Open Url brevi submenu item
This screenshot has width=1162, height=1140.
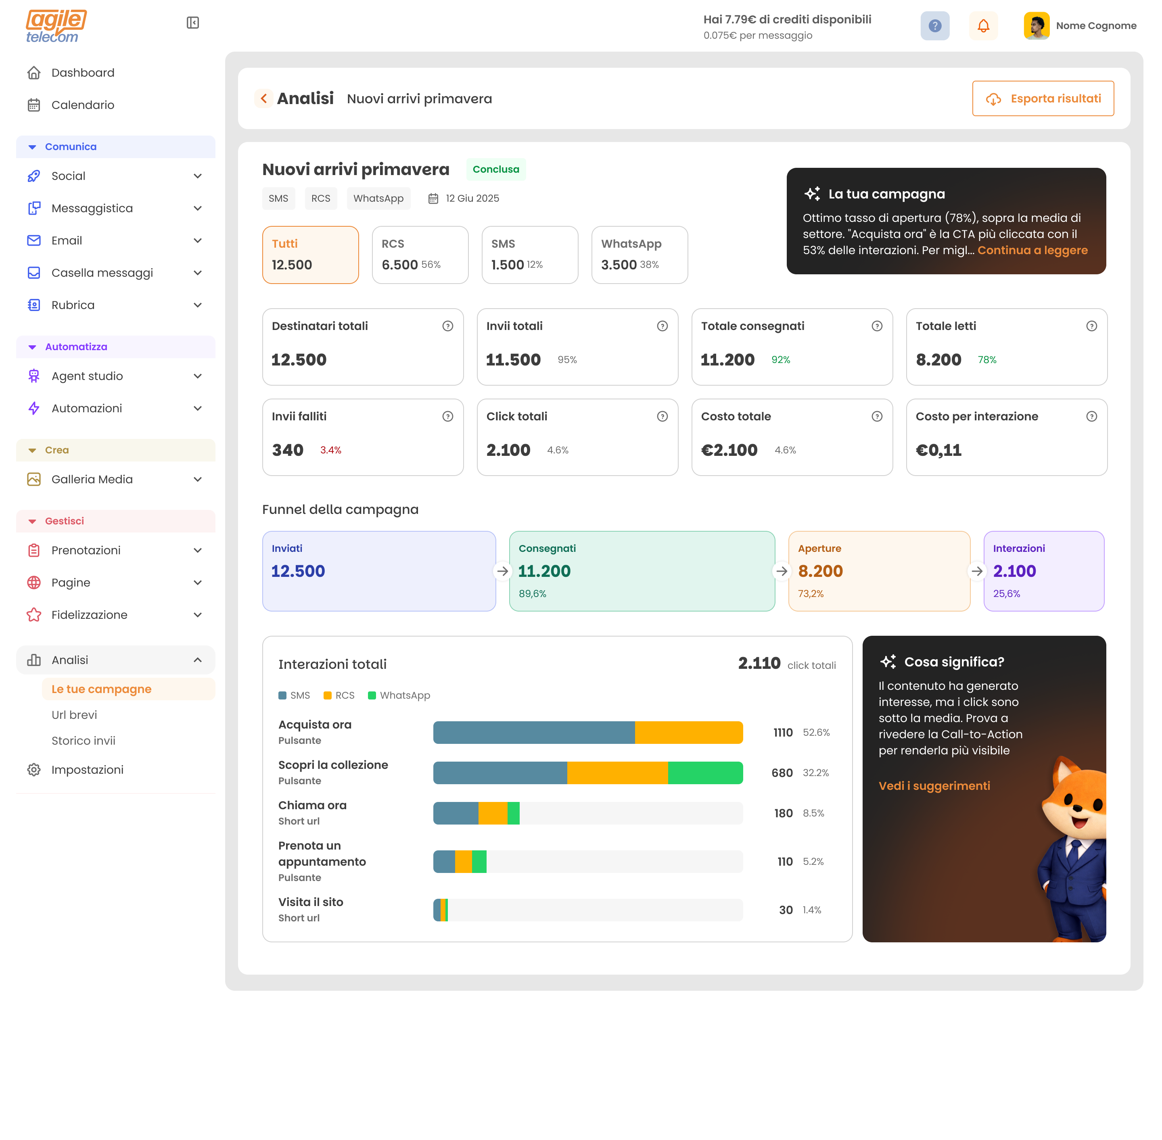(74, 715)
